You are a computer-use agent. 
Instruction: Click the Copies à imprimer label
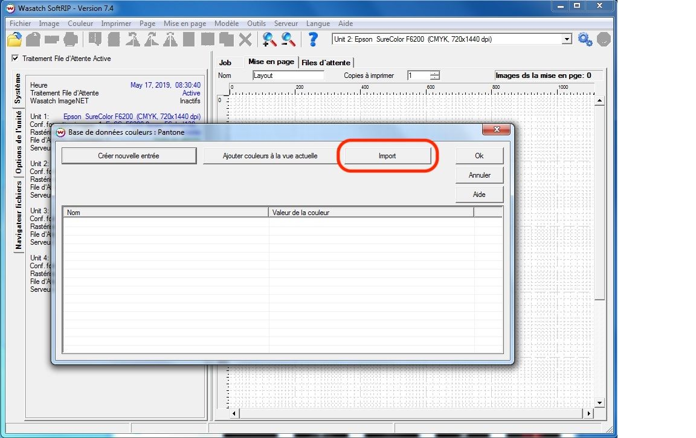tap(369, 76)
